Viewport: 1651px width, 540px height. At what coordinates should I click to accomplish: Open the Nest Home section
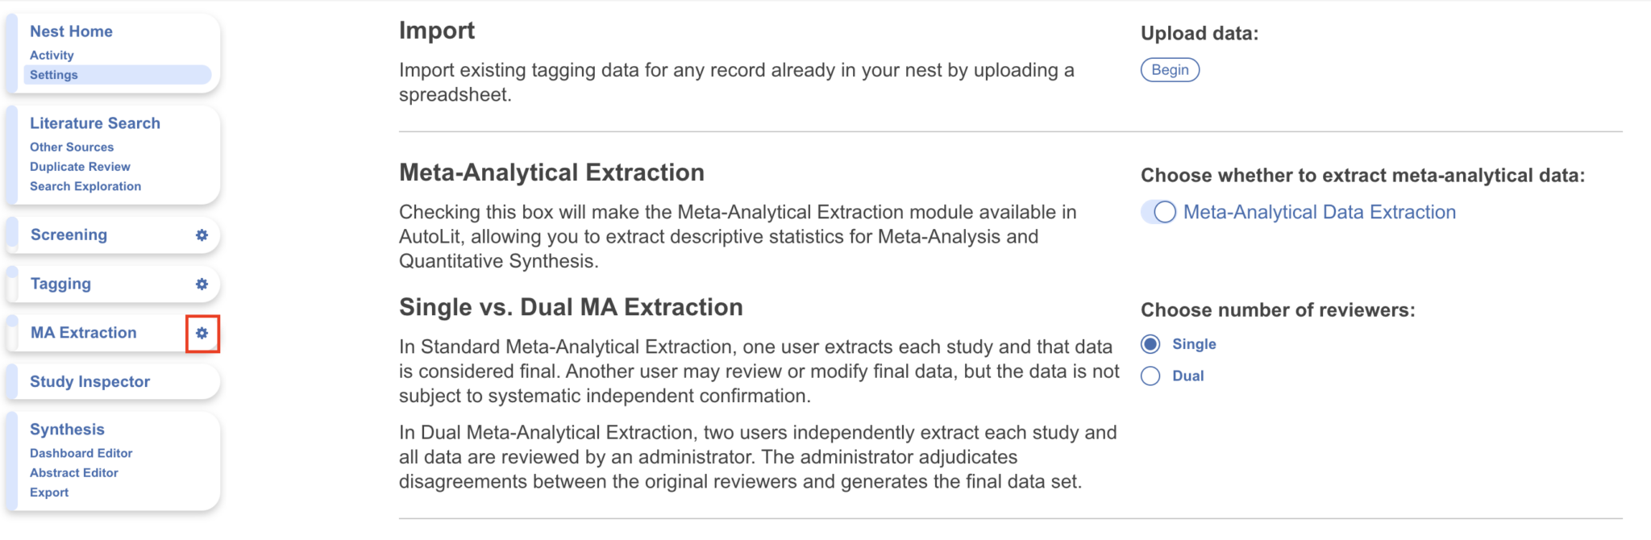pyautogui.click(x=71, y=31)
